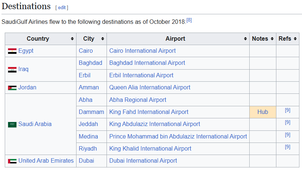The image size is (302, 170).
Task: Open citation 8 after October 2018
Action: coord(189,20)
